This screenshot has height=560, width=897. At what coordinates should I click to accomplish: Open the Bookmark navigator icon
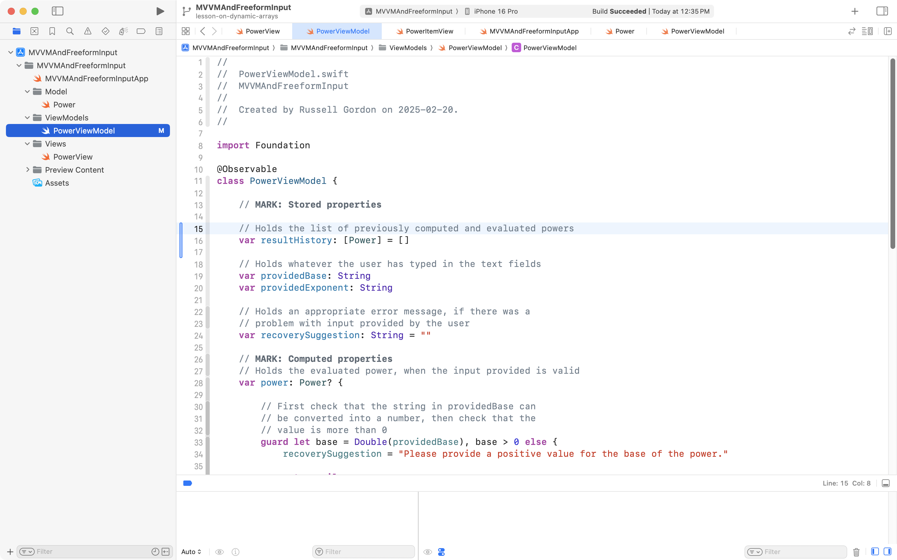(52, 31)
